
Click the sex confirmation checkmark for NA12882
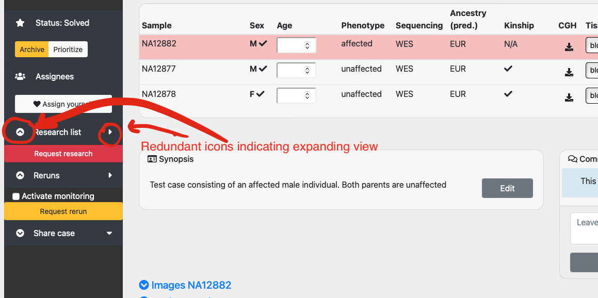(x=264, y=43)
